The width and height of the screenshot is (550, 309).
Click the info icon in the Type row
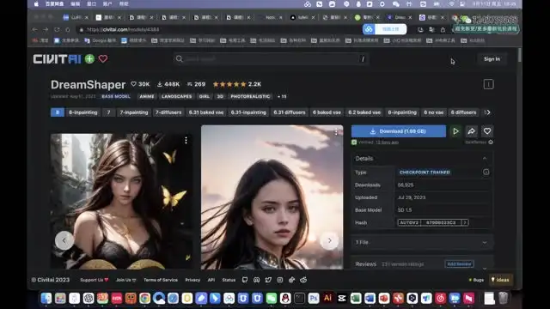point(486,172)
